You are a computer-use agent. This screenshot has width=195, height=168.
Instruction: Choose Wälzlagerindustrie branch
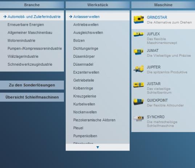point(23,56)
